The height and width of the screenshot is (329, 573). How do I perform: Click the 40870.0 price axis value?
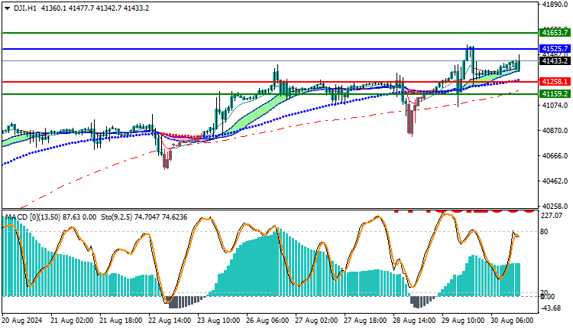click(x=555, y=131)
